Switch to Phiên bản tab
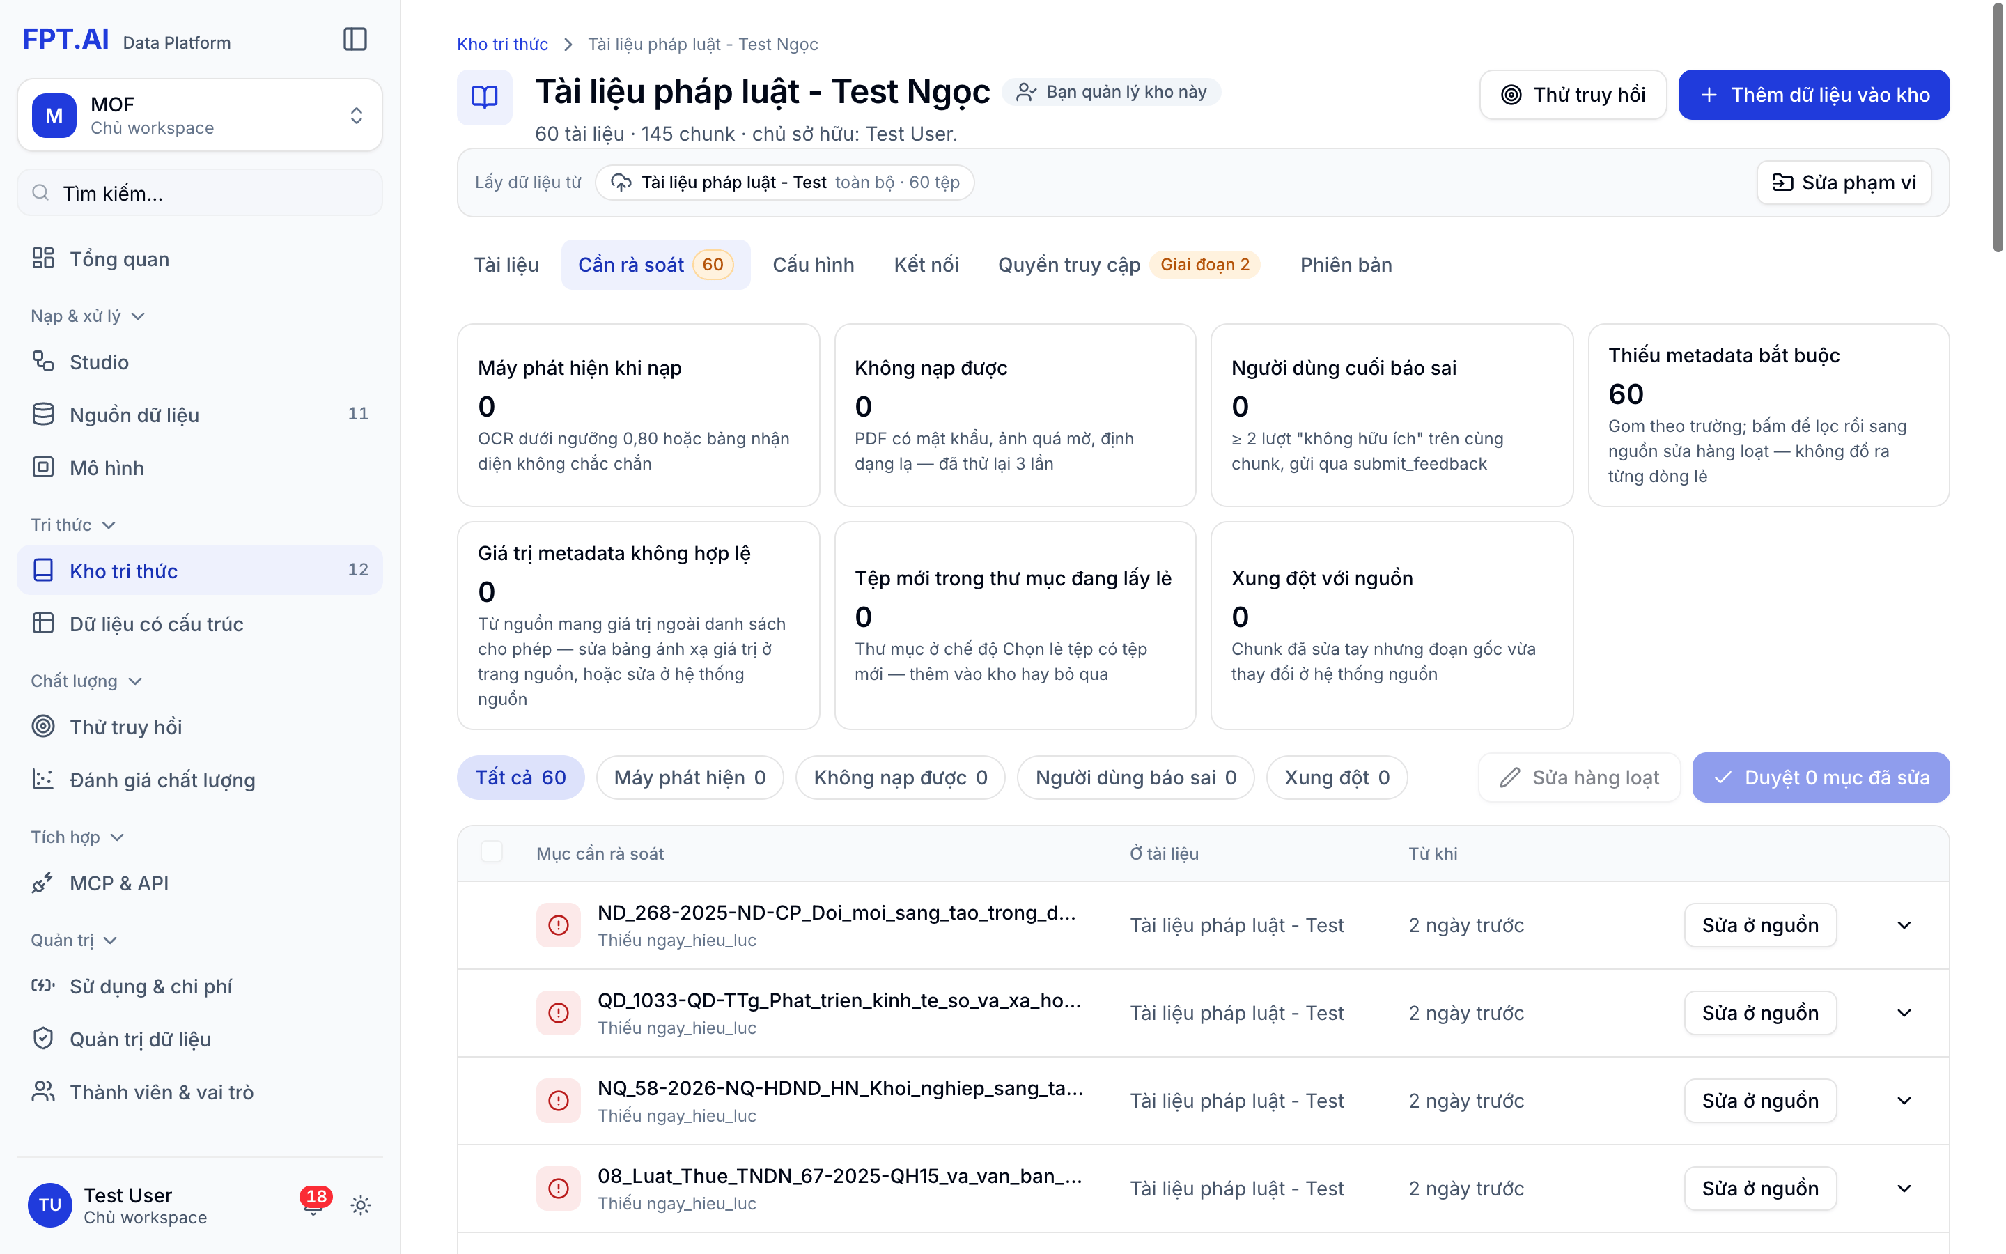2006x1254 pixels. pos(1346,265)
